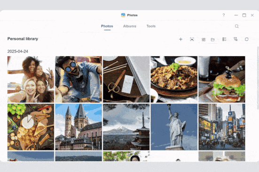Open the four women selfie photo

pos(31,79)
